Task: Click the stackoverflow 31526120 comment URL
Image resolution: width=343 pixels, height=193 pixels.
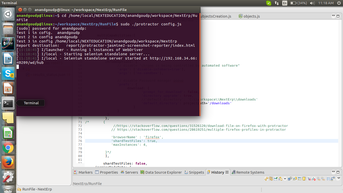Action: pyautogui.click(x=201, y=126)
